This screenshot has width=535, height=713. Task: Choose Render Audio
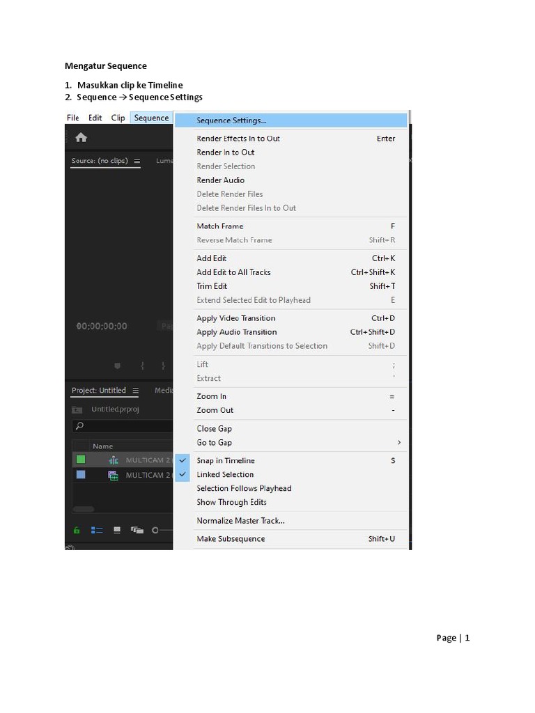[291, 180]
